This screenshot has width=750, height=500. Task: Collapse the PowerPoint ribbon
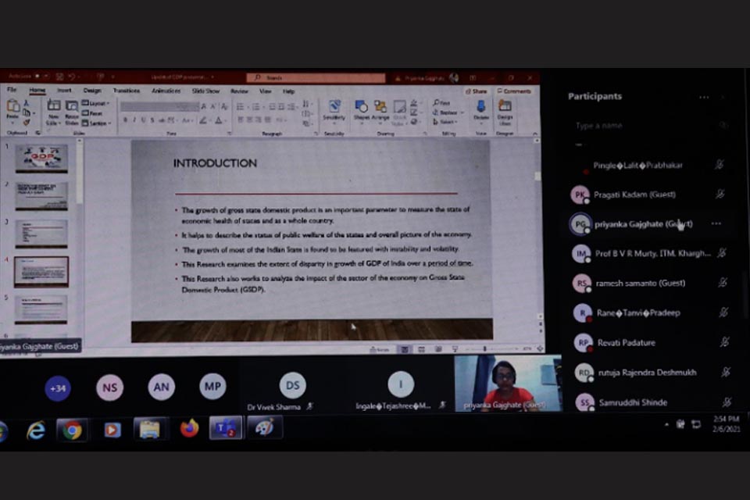534,134
